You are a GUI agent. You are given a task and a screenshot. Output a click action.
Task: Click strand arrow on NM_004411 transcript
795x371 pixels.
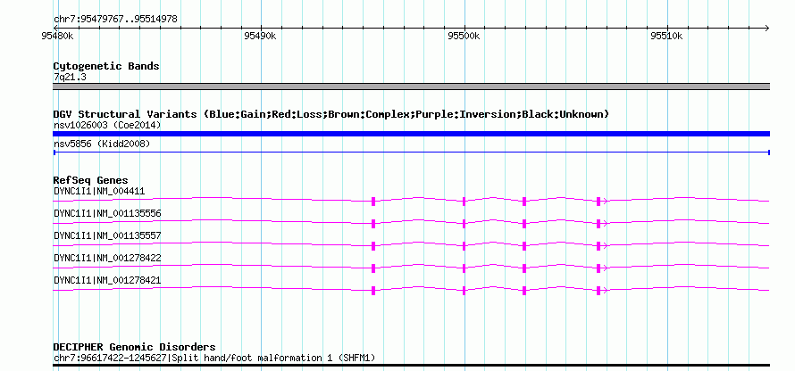click(605, 202)
